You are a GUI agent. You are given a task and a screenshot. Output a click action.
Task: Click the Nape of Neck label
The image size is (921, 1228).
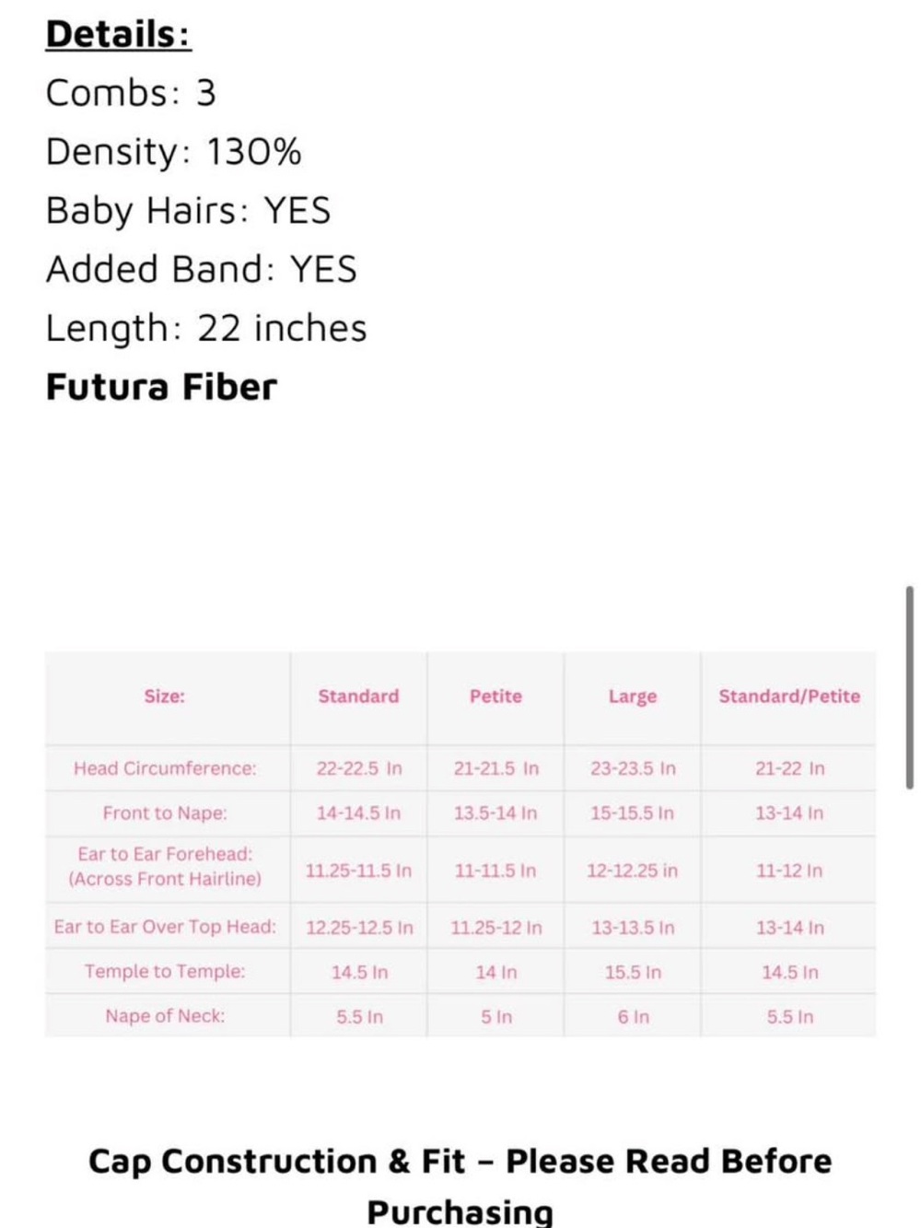165,1016
